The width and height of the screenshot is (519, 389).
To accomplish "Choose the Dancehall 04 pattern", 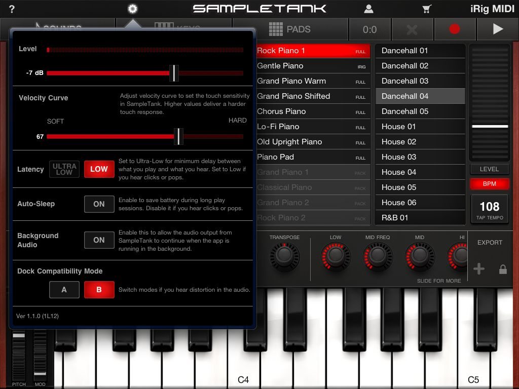I will click(x=420, y=96).
